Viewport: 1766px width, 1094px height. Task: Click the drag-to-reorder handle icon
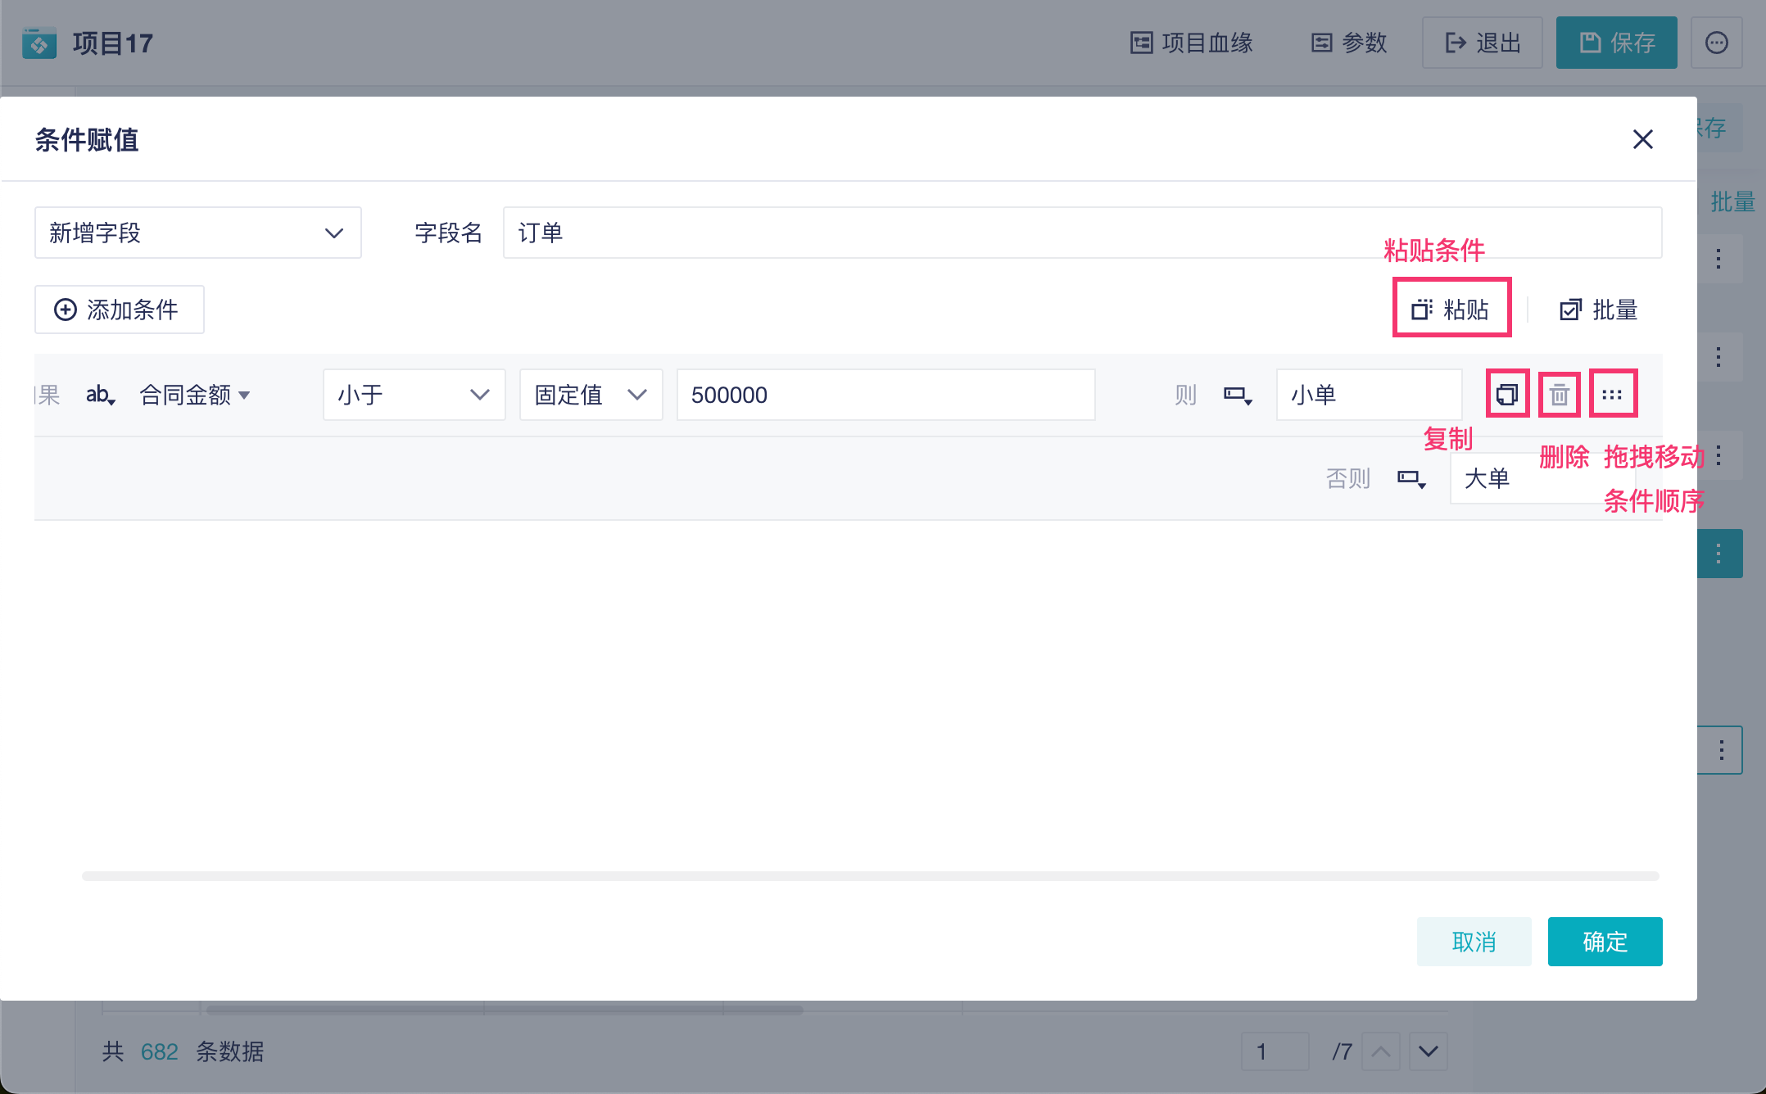pos(1612,395)
